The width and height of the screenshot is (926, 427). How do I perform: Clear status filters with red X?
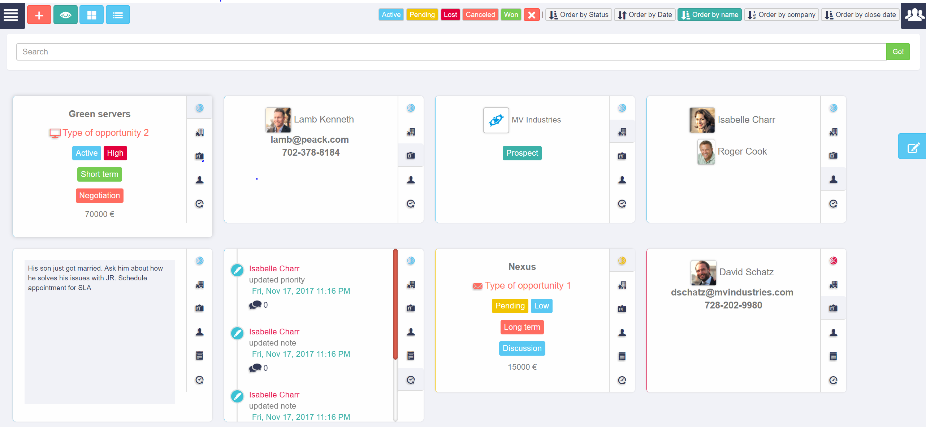click(x=532, y=15)
